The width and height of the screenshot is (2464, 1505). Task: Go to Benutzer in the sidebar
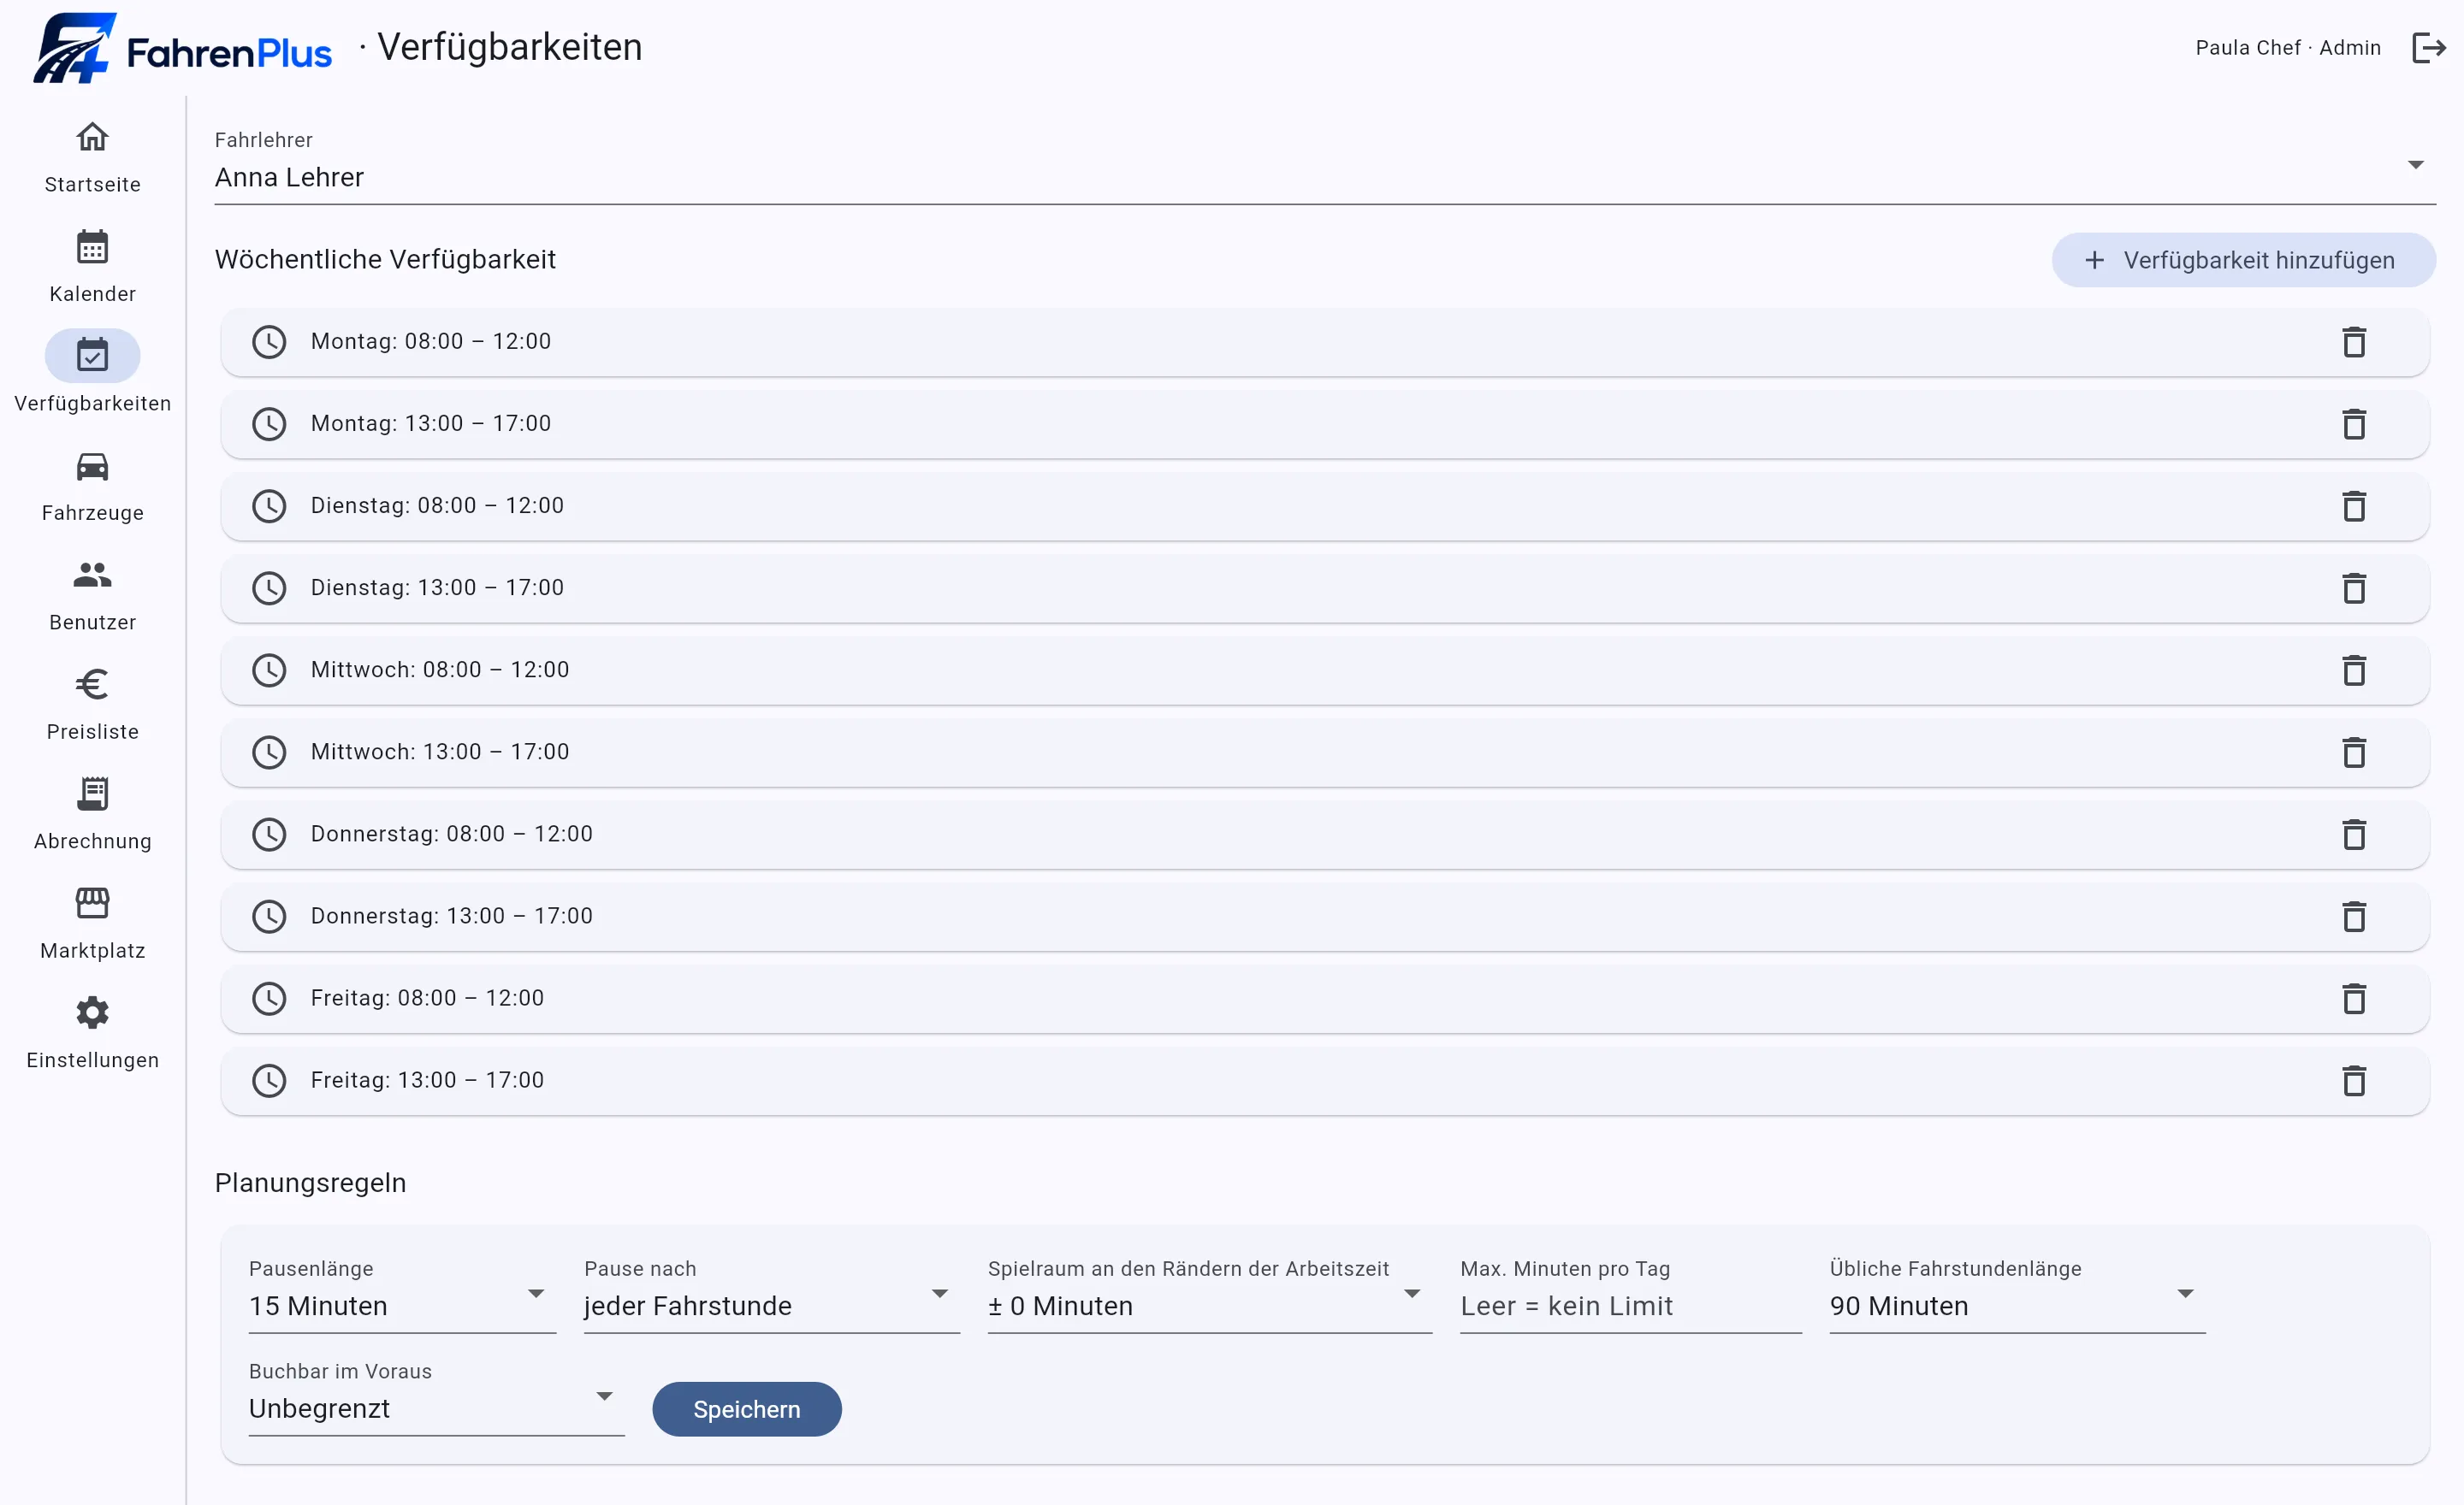coord(92,594)
